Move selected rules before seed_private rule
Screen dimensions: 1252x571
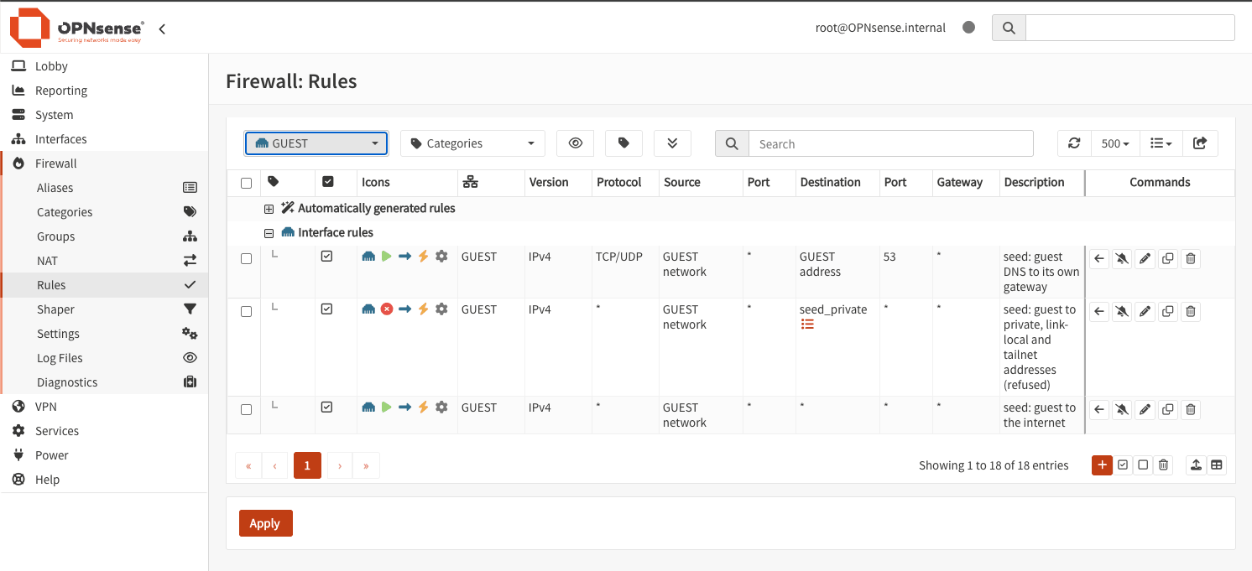coord(1099,312)
